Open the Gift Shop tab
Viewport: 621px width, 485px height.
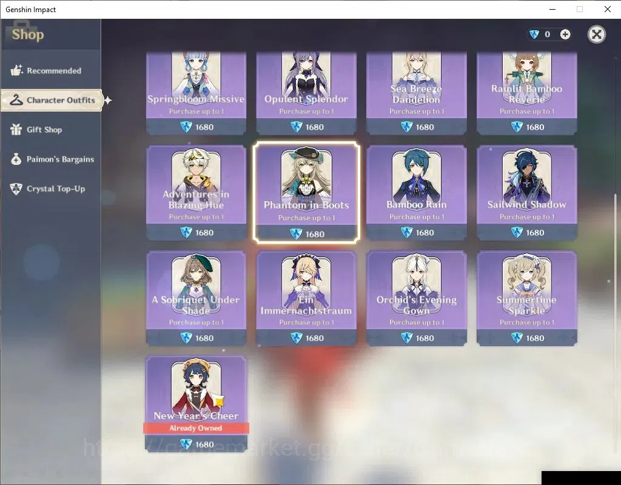(x=51, y=130)
